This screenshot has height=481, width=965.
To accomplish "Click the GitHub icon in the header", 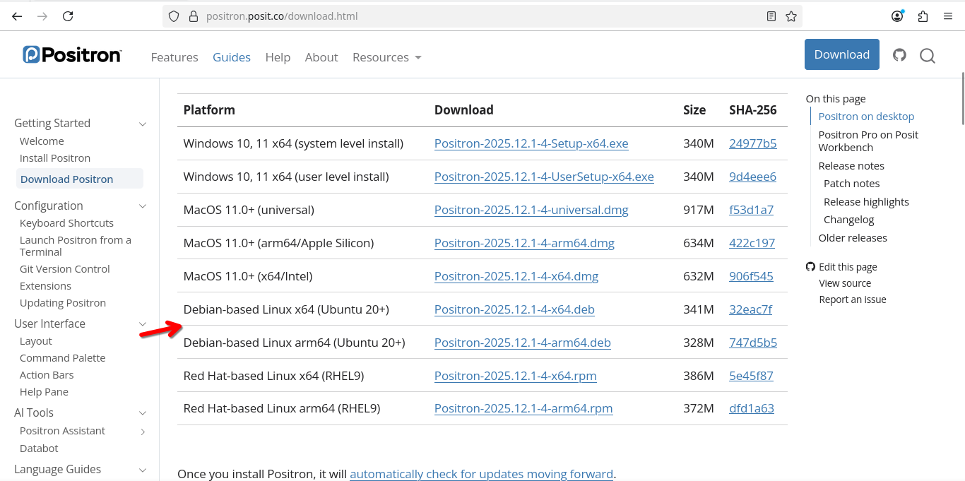I will 899,55.
